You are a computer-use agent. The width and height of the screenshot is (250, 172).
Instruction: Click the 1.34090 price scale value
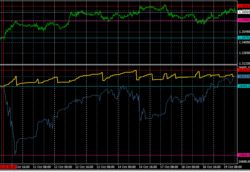pyautogui.click(x=244, y=42)
